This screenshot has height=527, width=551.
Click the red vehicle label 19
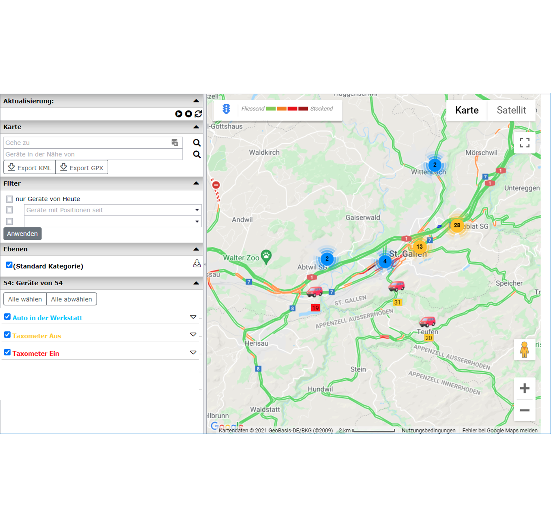(316, 308)
